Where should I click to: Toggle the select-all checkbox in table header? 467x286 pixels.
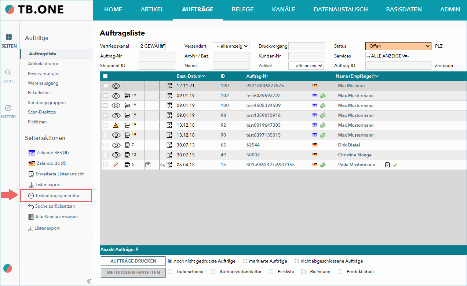(105, 76)
